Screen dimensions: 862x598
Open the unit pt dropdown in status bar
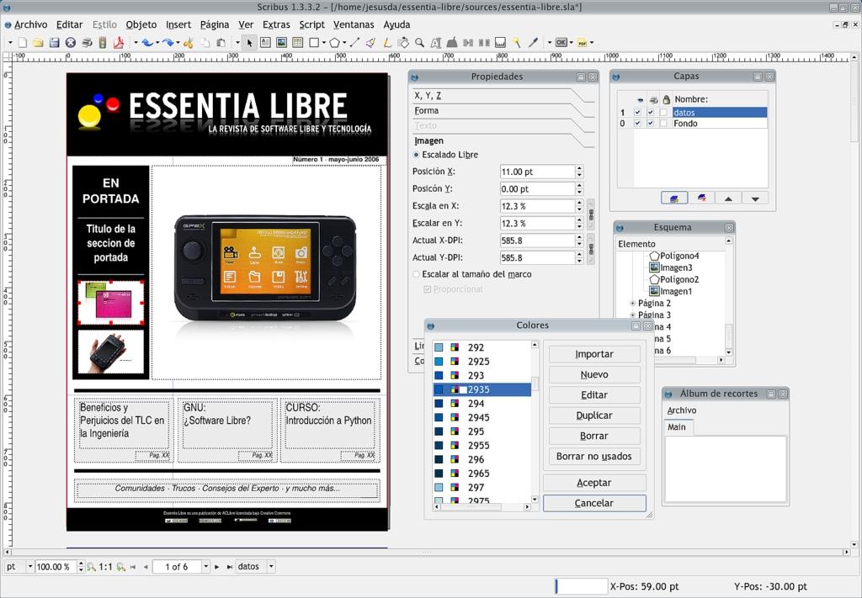point(29,566)
